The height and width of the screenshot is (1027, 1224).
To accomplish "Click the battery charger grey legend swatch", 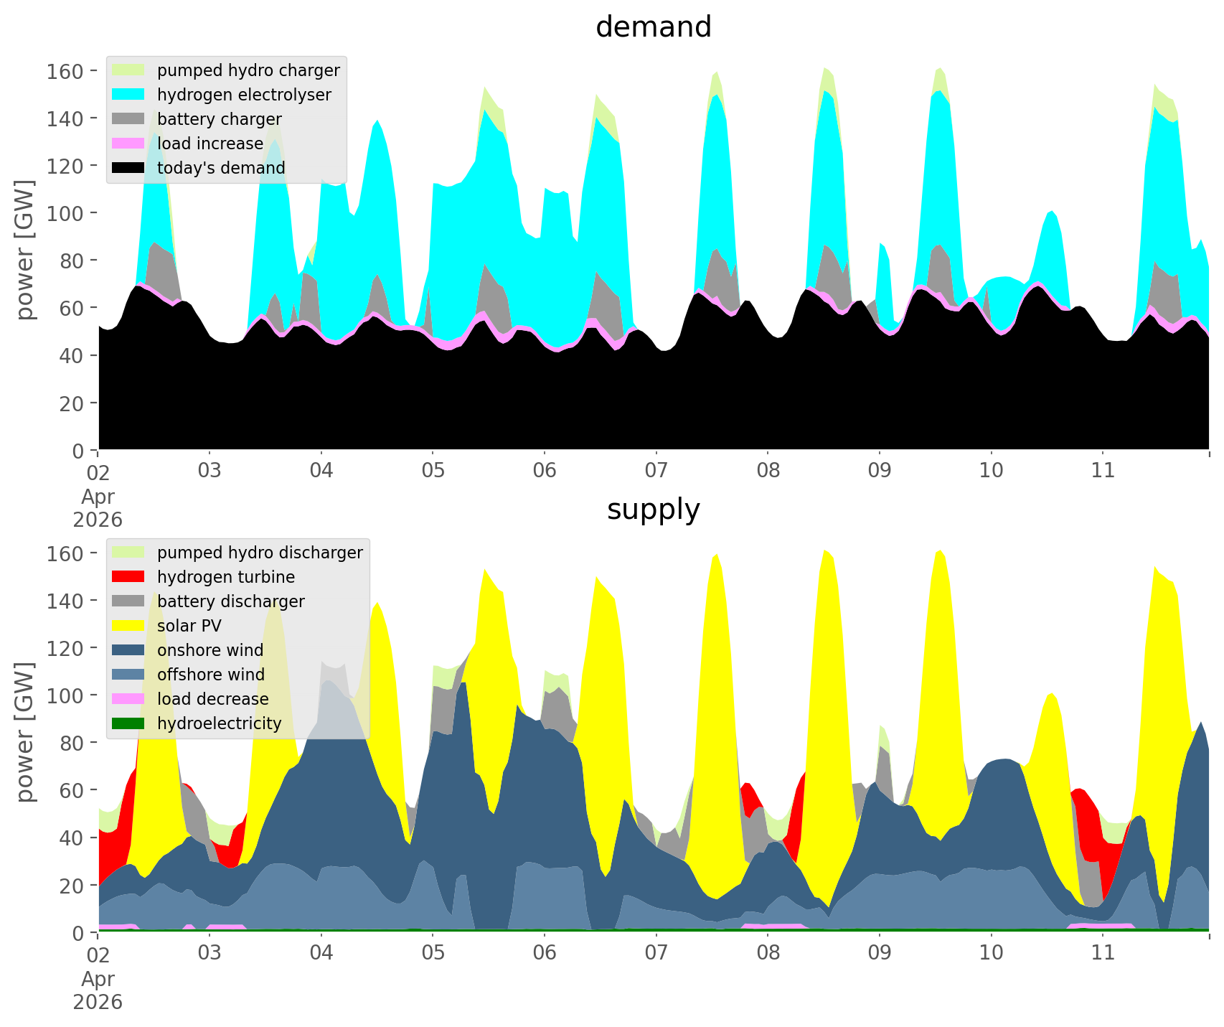I will tap(128, 119).
